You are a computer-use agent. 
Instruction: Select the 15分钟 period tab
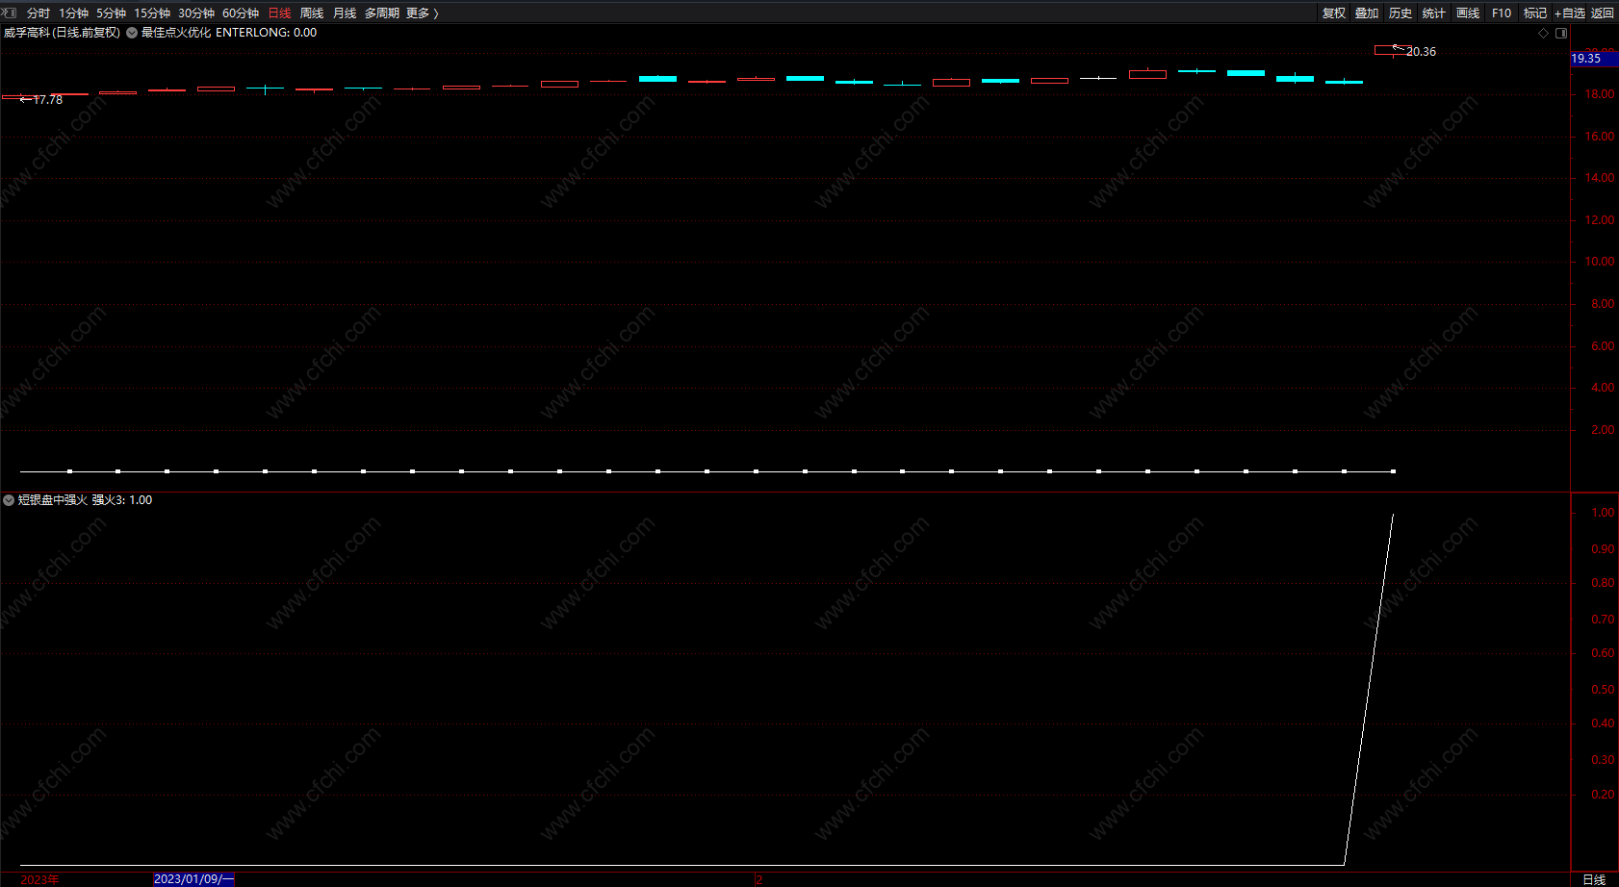pos(152,13)
